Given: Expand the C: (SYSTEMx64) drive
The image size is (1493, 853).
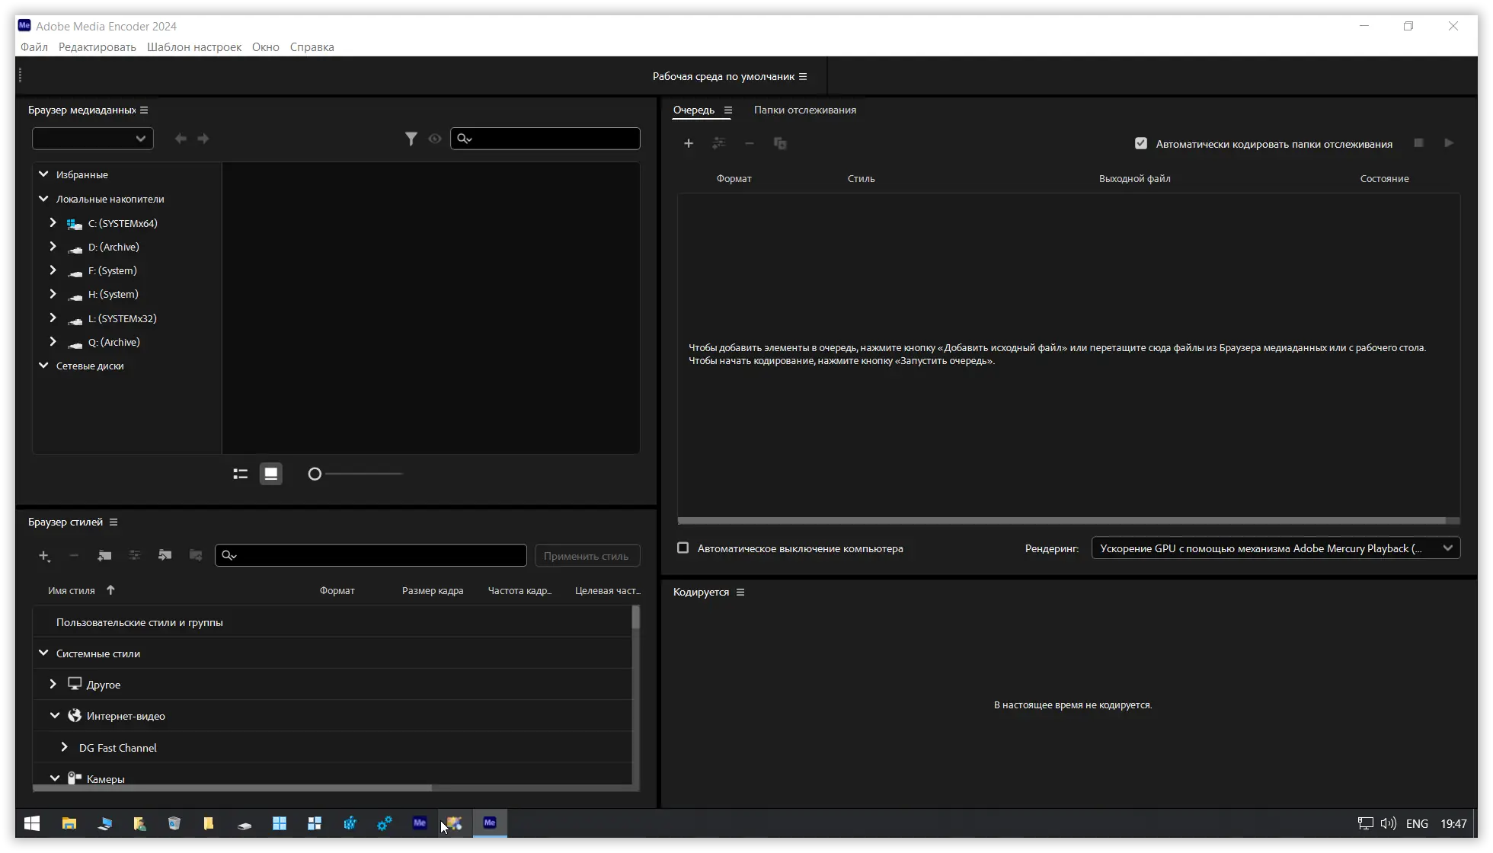Looking at the screenshot, I should pyautogui.click(x=53, y=223).
